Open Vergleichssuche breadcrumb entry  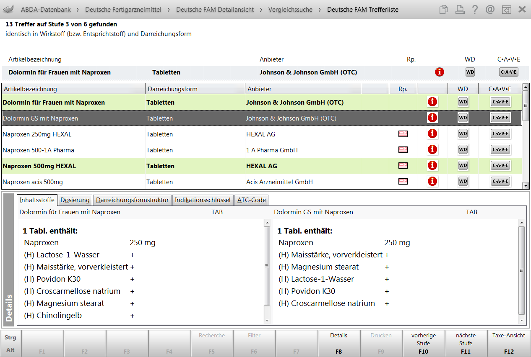[x=290, y=9]
